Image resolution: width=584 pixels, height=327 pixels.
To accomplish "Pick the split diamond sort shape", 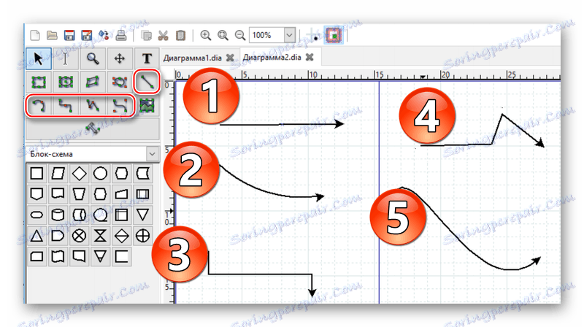I will tap(121, 236).
